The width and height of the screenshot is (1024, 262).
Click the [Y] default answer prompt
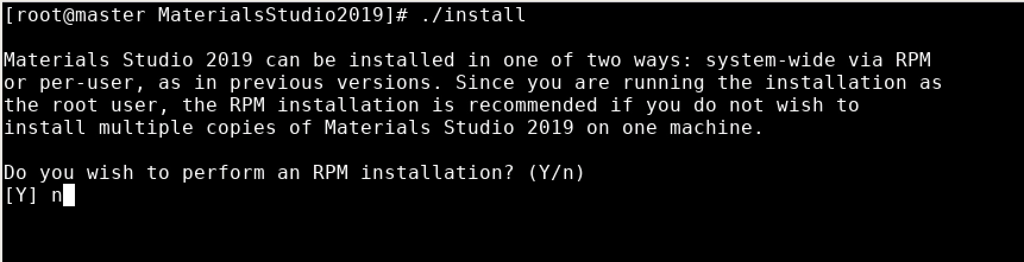[x=21, y=196]
